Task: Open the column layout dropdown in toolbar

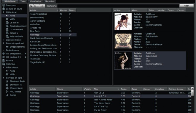Action: click(42, 6)
